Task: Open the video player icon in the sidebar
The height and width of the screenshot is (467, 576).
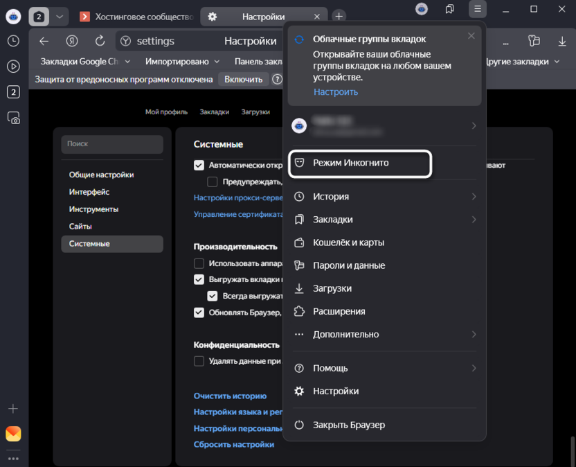Action: pos(12,67)
